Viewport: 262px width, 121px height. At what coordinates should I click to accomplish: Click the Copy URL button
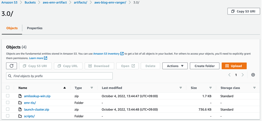click(x=68, y=66)
